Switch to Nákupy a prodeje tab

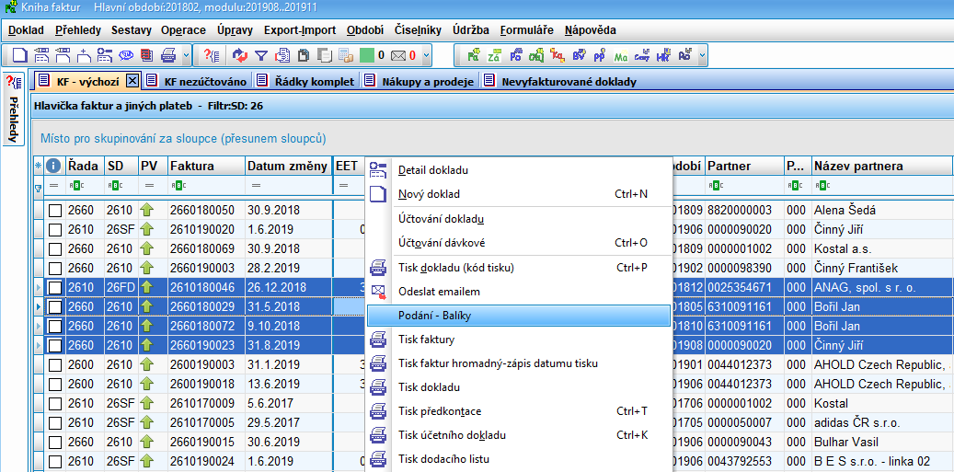tap(420, 81)
